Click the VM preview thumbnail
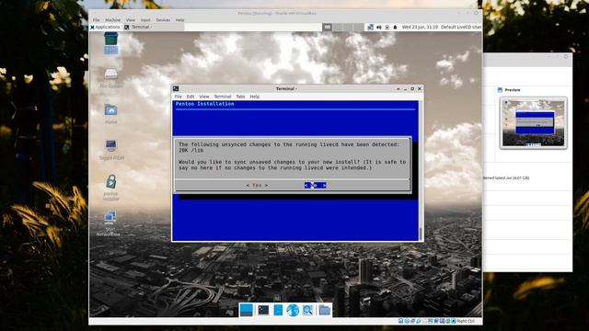589x331 pixels. [x=533, y=123]
